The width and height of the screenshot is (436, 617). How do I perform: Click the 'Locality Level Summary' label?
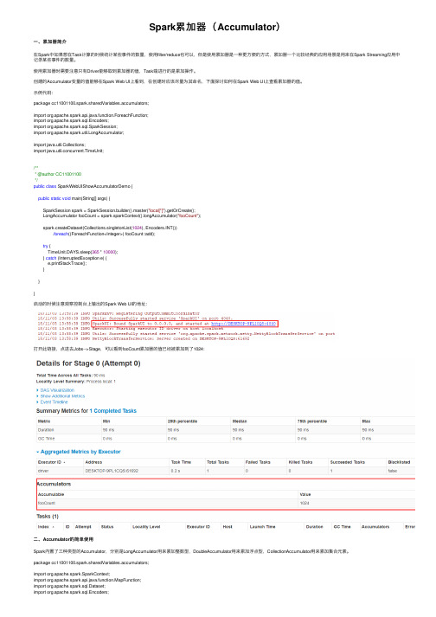click(x=61, y=381)
